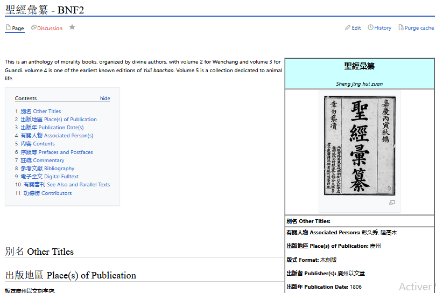Screen dimensions: 436x293
Task: Click the pencil Edit icon
Action: pyautogui.click(x=348, y=27)
